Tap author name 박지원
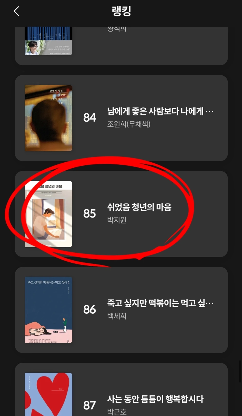This screenshot has width=242, height=416. pyautogui.click(x=117, y=220)
